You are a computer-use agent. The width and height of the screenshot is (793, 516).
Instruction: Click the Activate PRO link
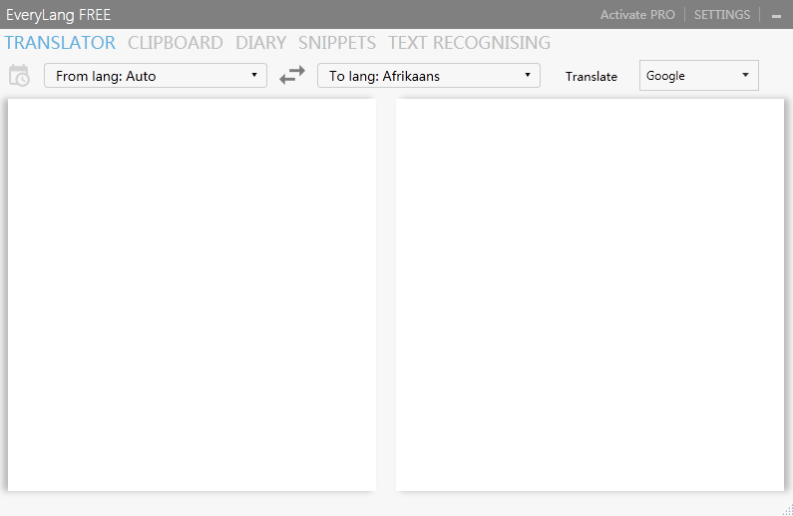(x=637, y=15)
